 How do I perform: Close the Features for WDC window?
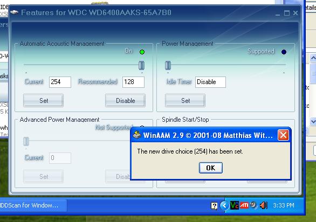296,13
